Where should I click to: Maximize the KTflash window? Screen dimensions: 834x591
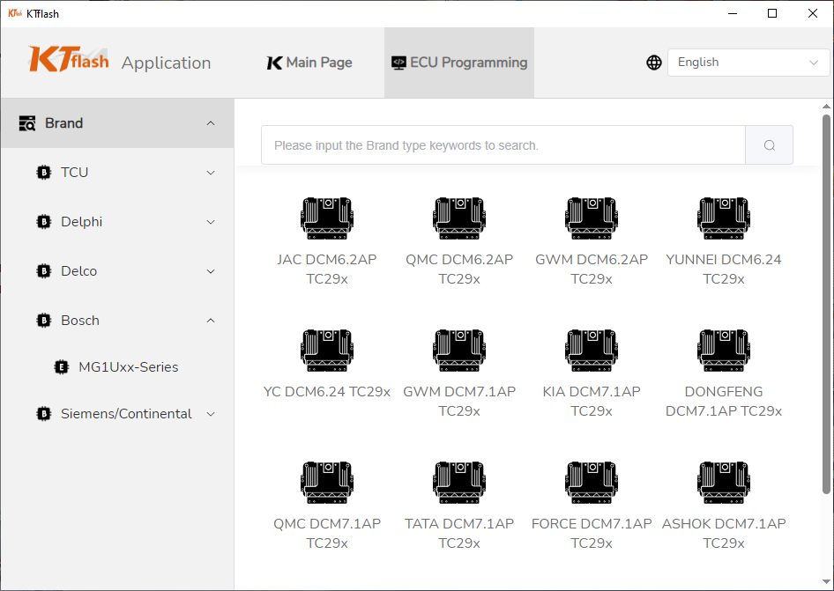click(772, 13)
